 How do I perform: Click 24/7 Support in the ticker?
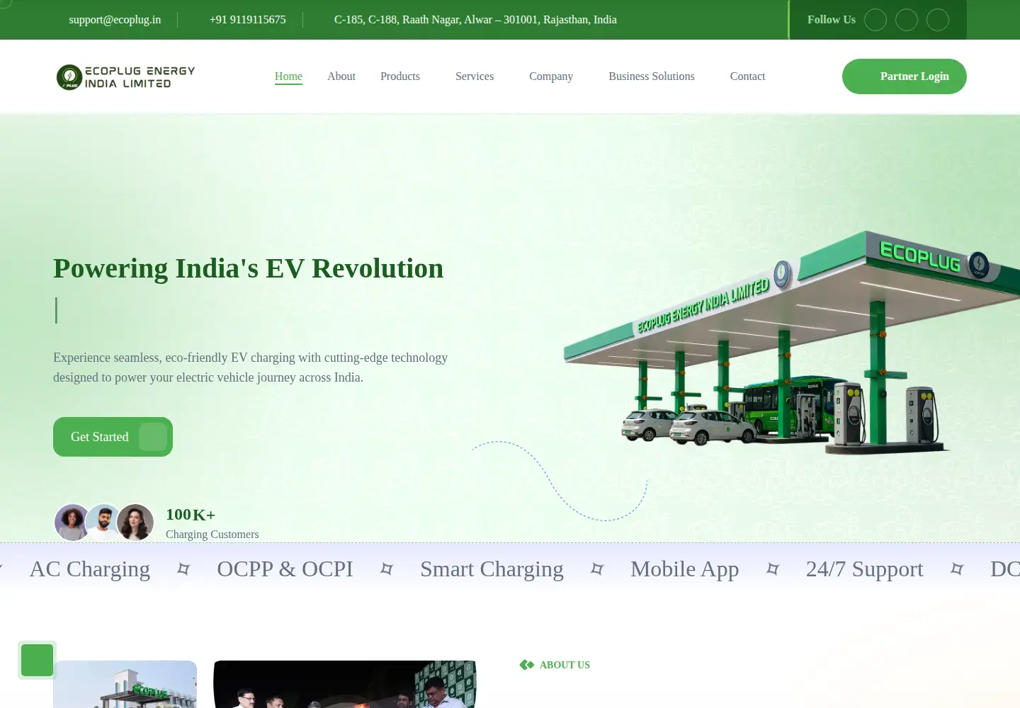(864, 569)
